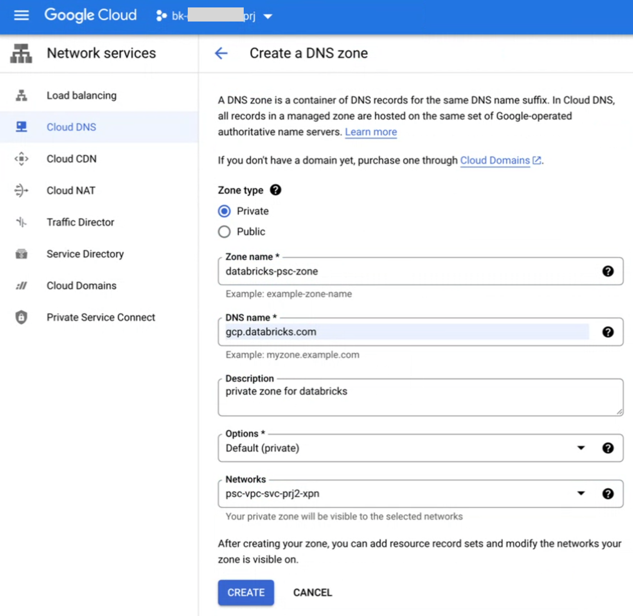This screenshot has height=616, width=633.
Task: Click the Cloud DNS sidebar icon
Action: pyautogui.click(x=22, y=127)
